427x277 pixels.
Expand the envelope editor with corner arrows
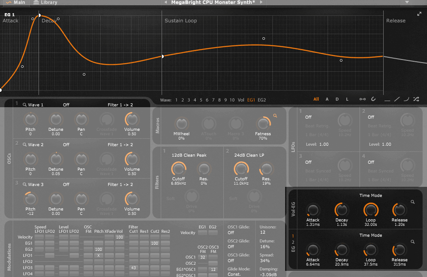coord(419,14)
